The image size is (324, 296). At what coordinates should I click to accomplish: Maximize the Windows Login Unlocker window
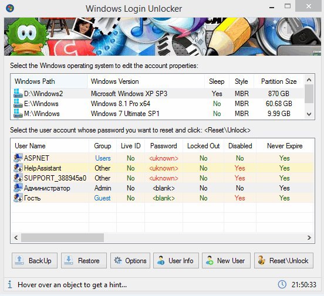click(288, 6)
